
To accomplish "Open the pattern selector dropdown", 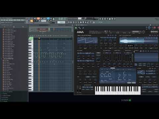I will pos(62,22).
